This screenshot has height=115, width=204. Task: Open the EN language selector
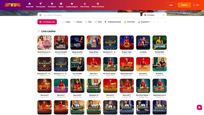197,5
